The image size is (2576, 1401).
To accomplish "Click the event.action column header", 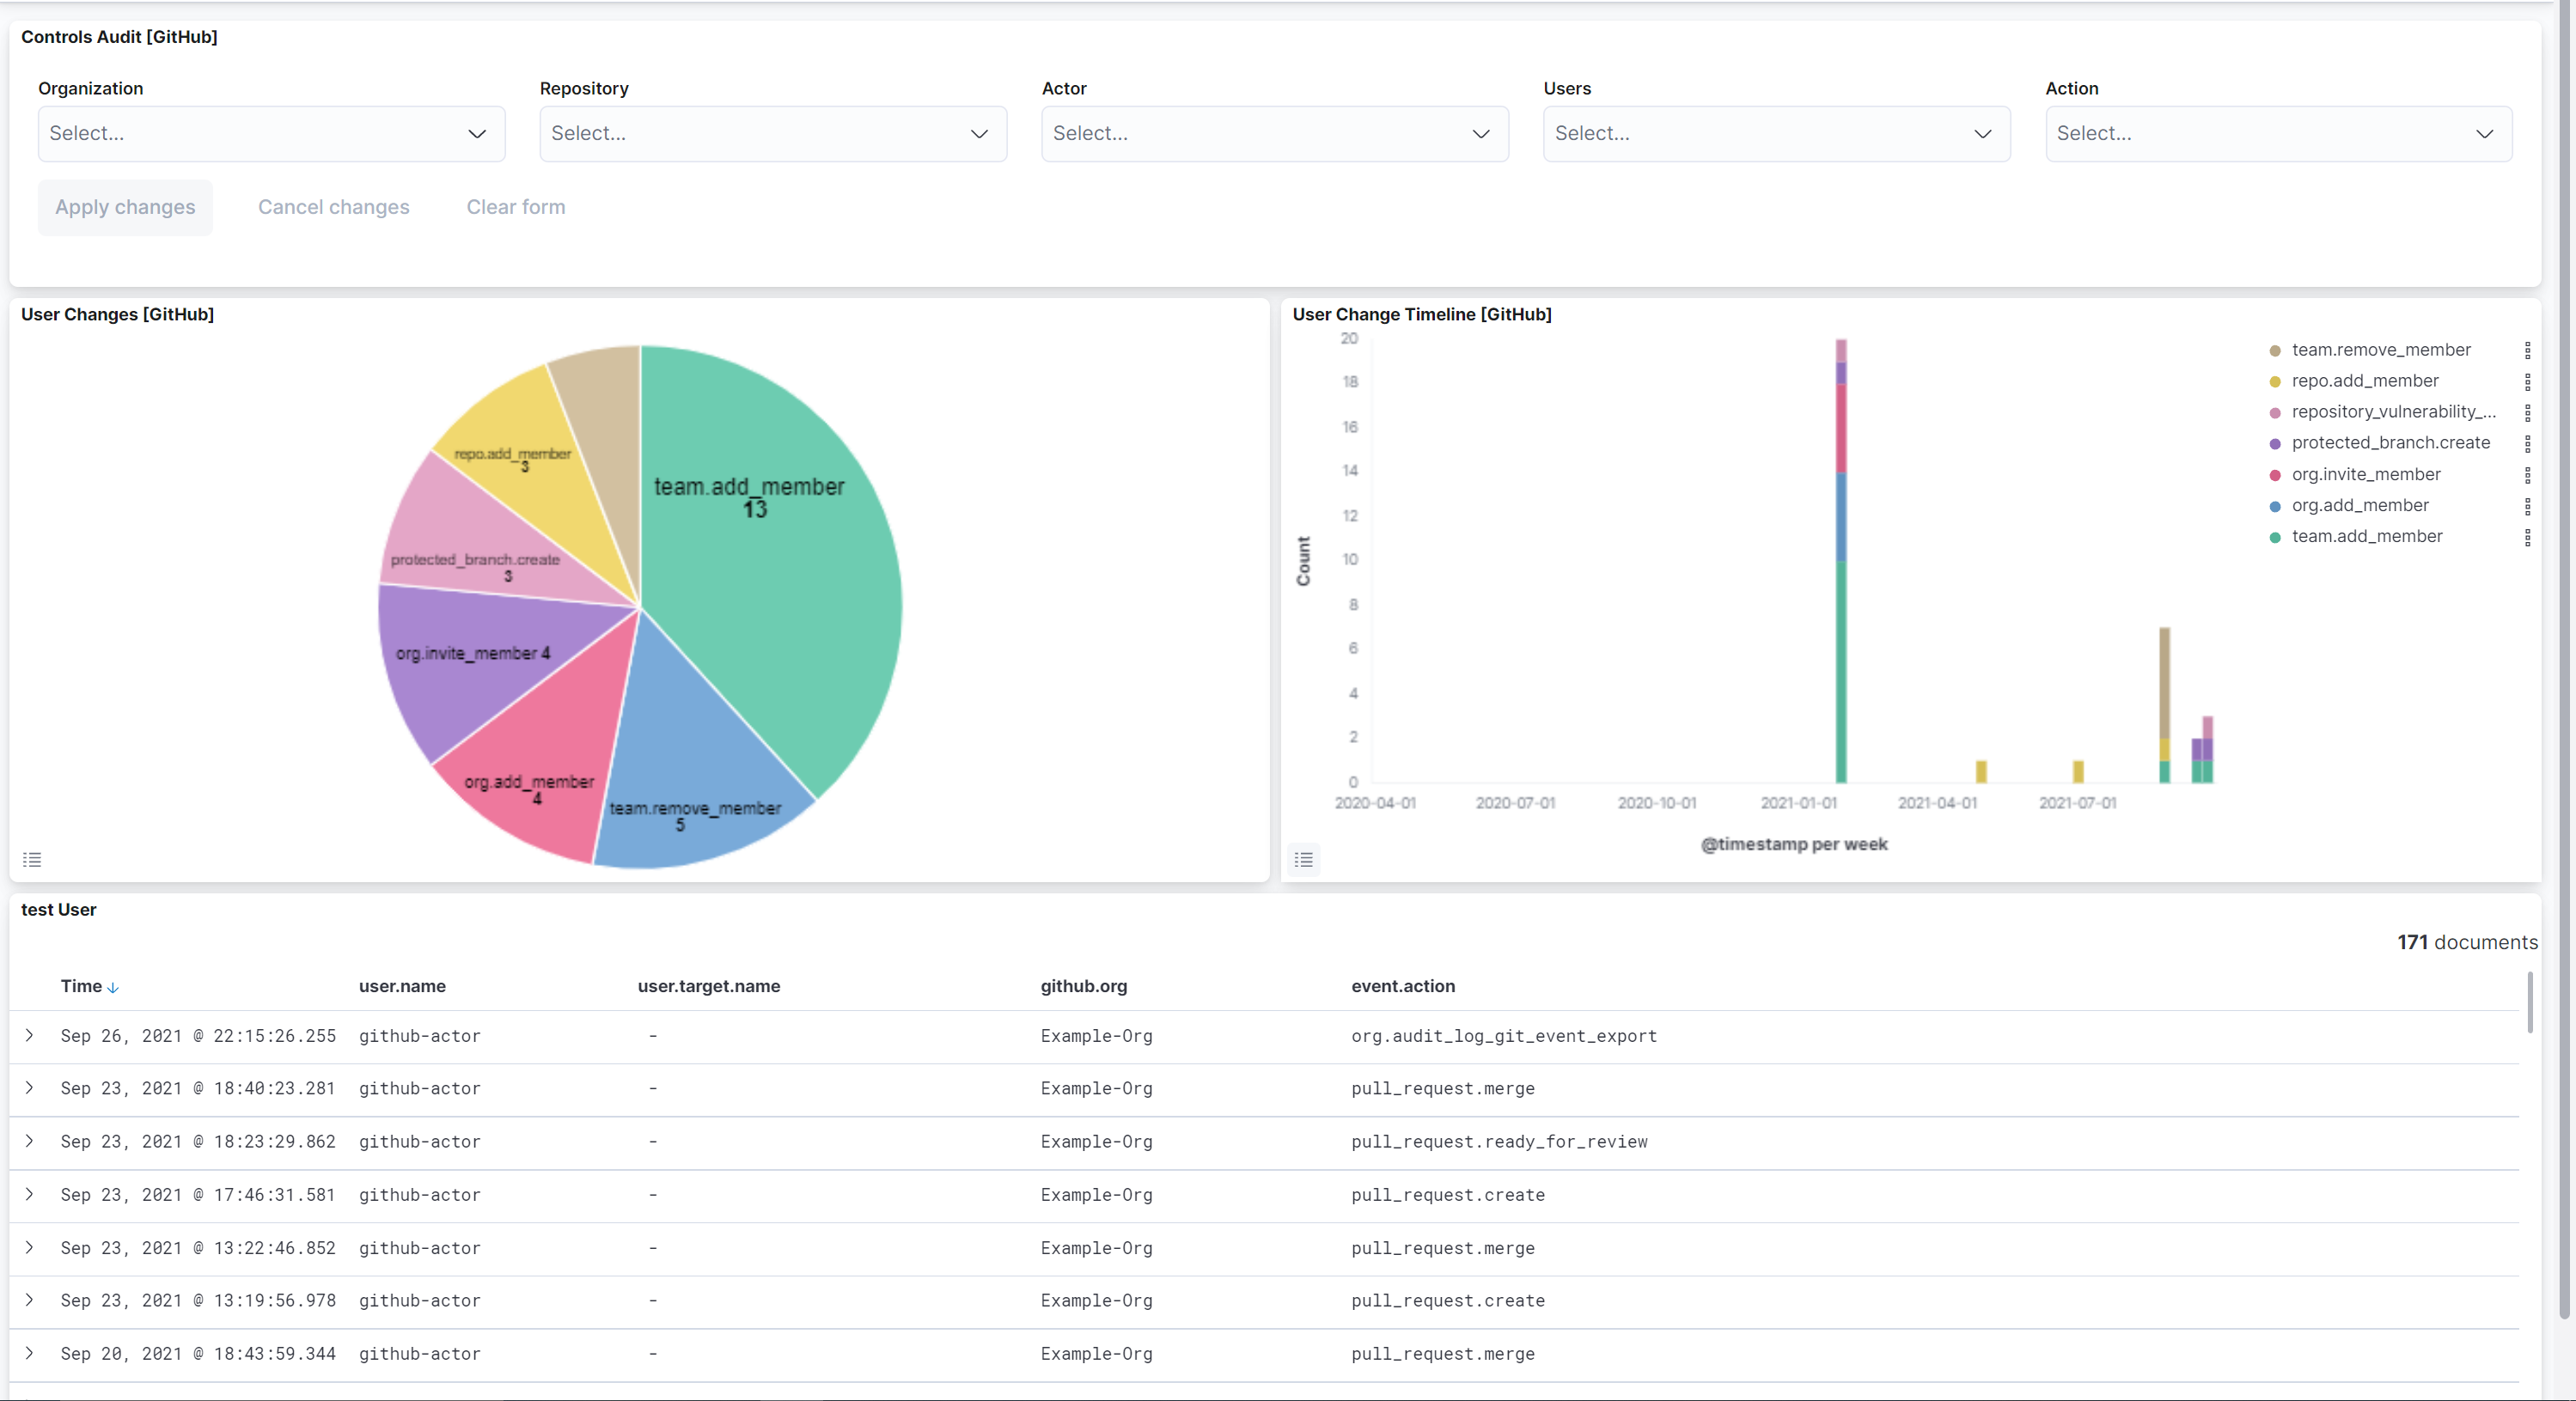I will pos(1403,986).
